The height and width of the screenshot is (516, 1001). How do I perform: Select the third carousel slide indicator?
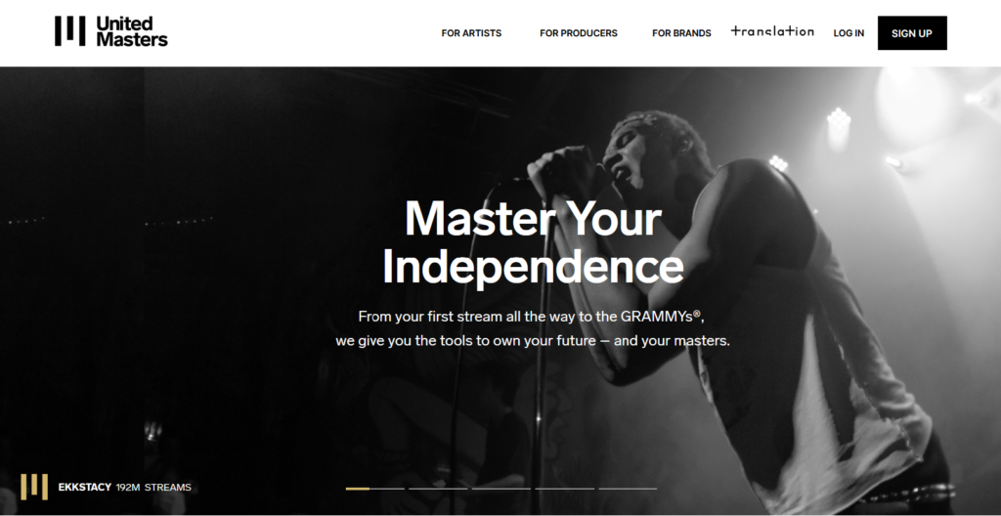coord(501,489)
